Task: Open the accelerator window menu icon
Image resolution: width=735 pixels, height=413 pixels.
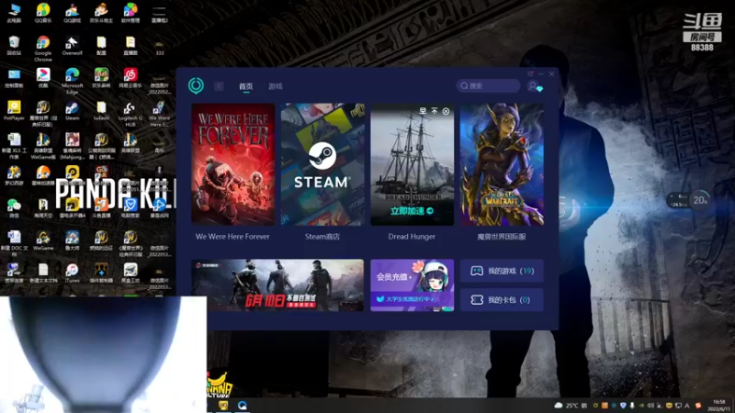Action: [530, 74]
